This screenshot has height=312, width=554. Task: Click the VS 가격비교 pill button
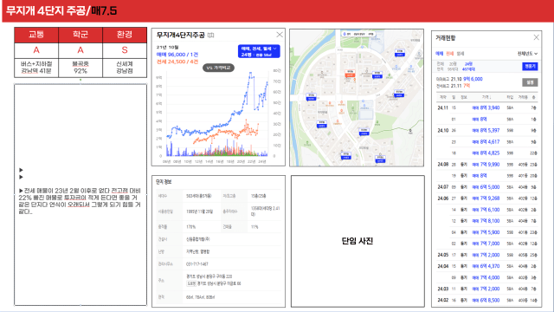click(x=218, y=68)
